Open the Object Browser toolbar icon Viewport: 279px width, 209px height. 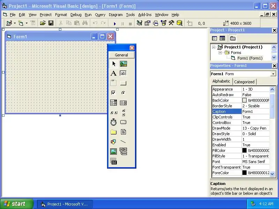tap(163, 23)
